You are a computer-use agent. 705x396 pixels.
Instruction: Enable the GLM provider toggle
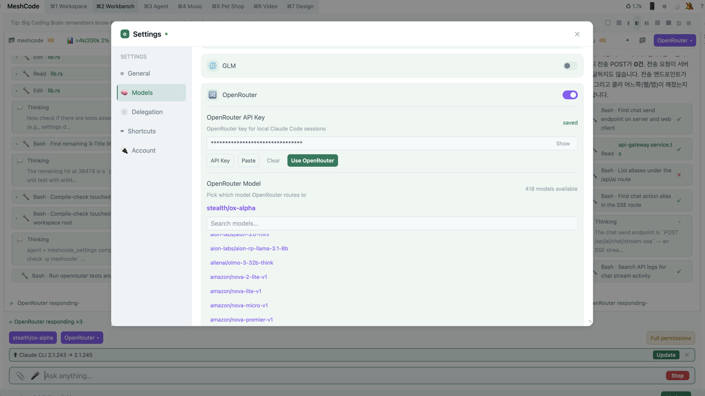tap(570, 66)
